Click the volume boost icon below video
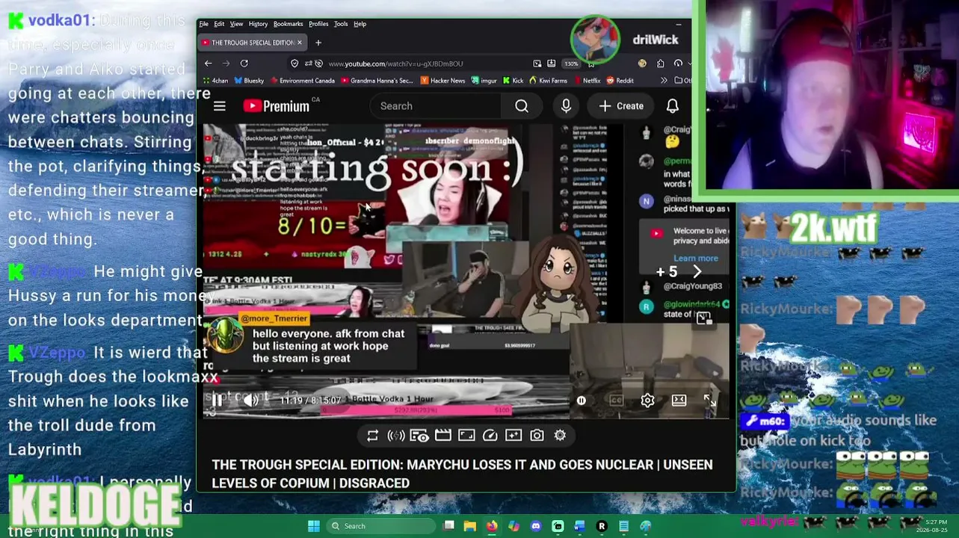This screenshot has width=959, height=538. tap(396, 435)
